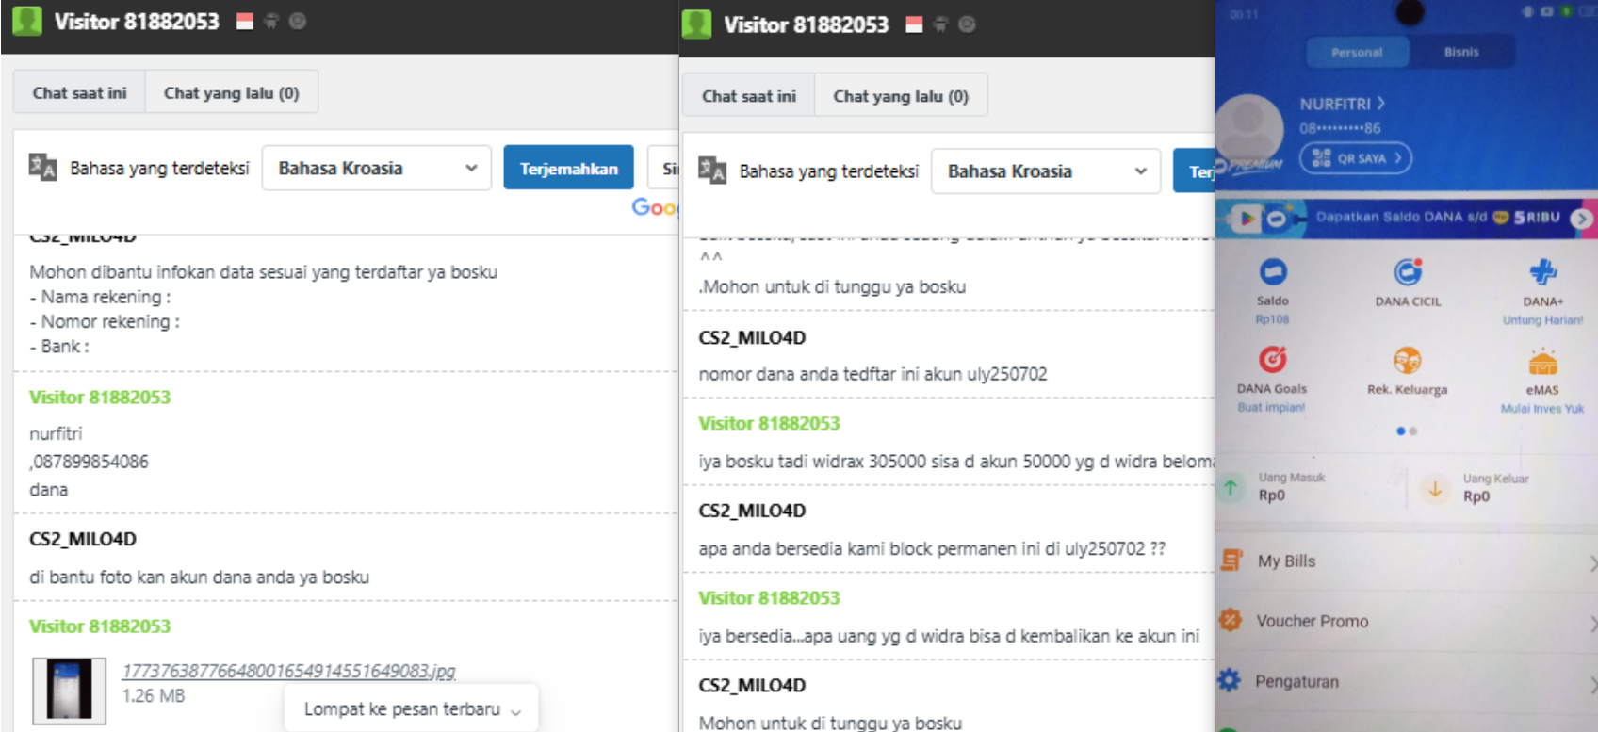This screenshot has height=732, width=1598.
Task: Click the device icon in left chat header
Action: pyautogui.click(x=271, y=21)
